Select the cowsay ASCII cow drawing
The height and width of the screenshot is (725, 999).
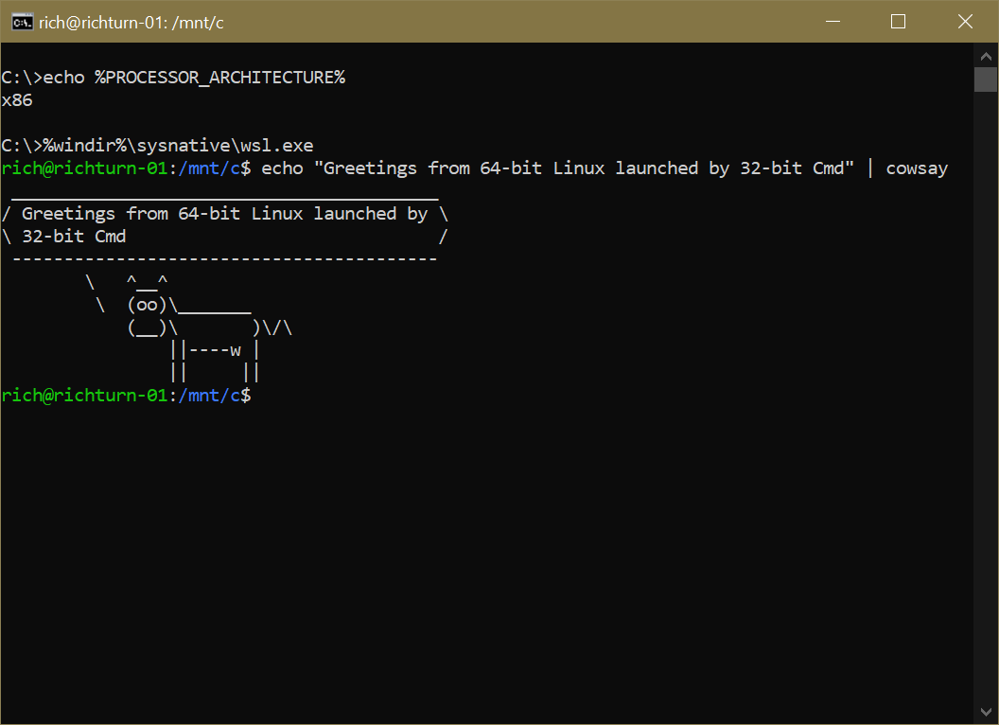click(189, 327)
